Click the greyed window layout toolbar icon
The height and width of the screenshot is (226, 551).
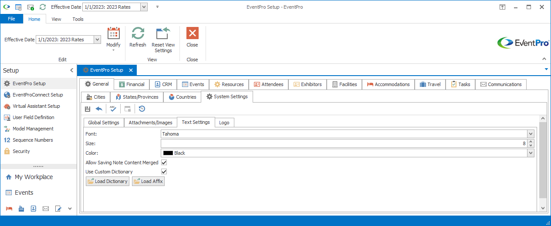(128, 109)
